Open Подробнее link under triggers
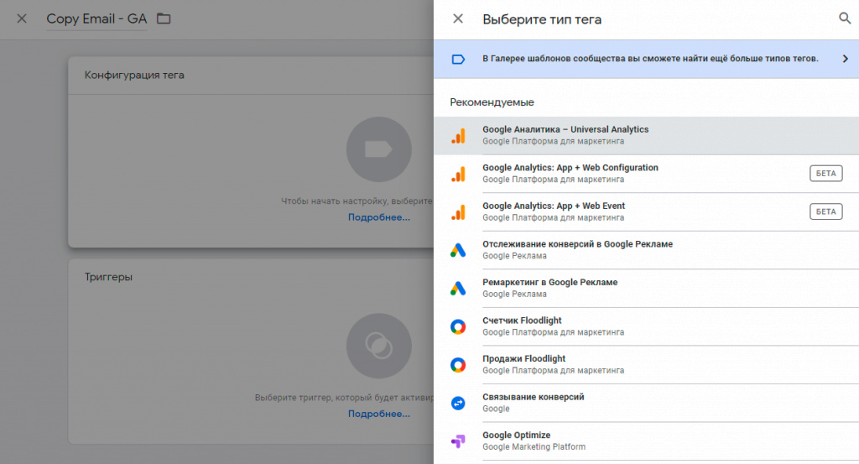 pos(379,414)
